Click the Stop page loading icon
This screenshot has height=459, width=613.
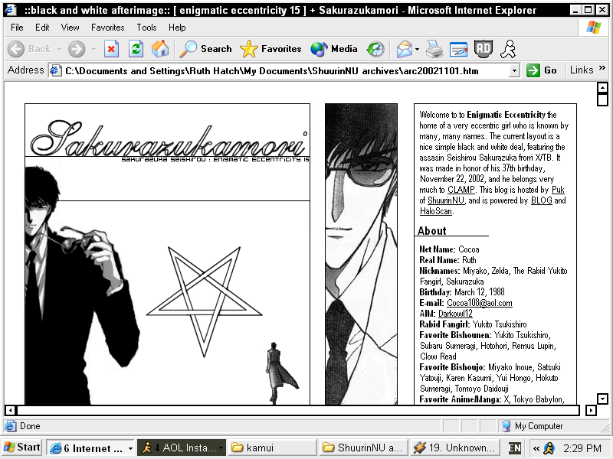(x=111, y=49)
